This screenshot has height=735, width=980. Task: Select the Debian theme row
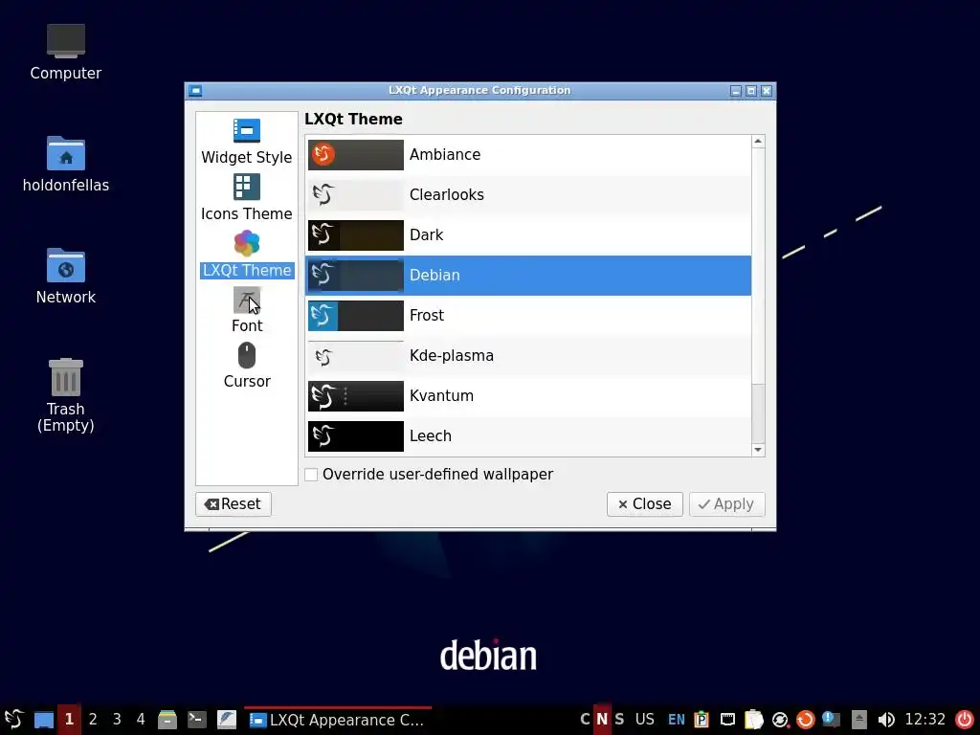[x=528, y=275]
